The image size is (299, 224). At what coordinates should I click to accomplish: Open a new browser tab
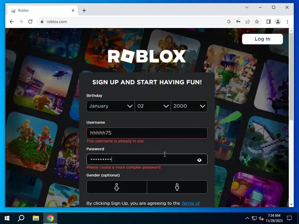84,10
